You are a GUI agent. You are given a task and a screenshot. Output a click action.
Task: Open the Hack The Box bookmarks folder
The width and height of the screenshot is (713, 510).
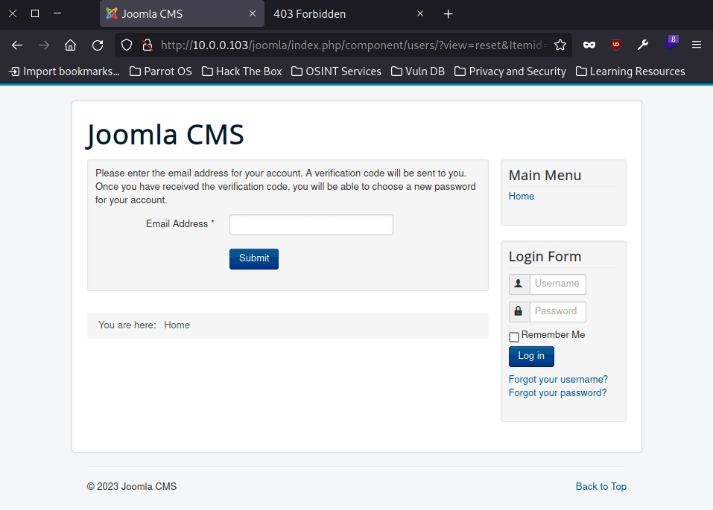pos(241,71)
